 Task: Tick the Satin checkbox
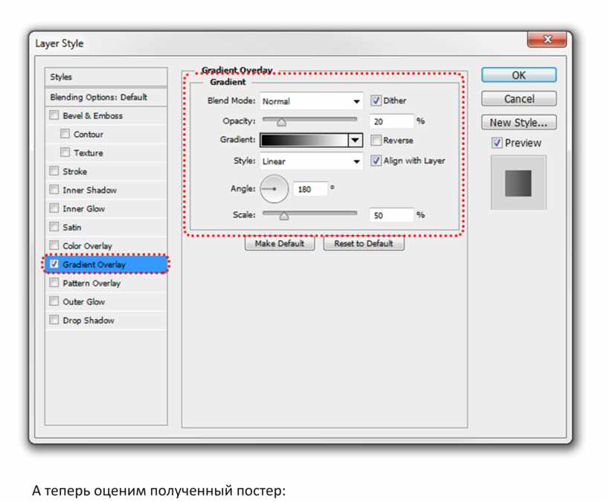pos(54,226)
